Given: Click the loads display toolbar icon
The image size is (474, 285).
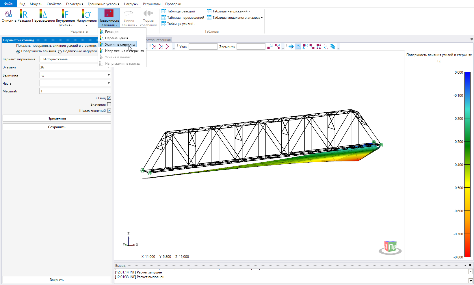Looking at the screenshot, I should click(305, 46).
